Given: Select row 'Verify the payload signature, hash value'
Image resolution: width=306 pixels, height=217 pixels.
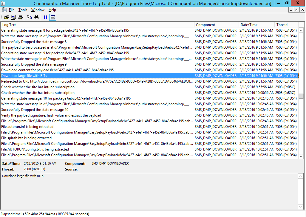Looking at the screenshot, I should tap(149, 115).
